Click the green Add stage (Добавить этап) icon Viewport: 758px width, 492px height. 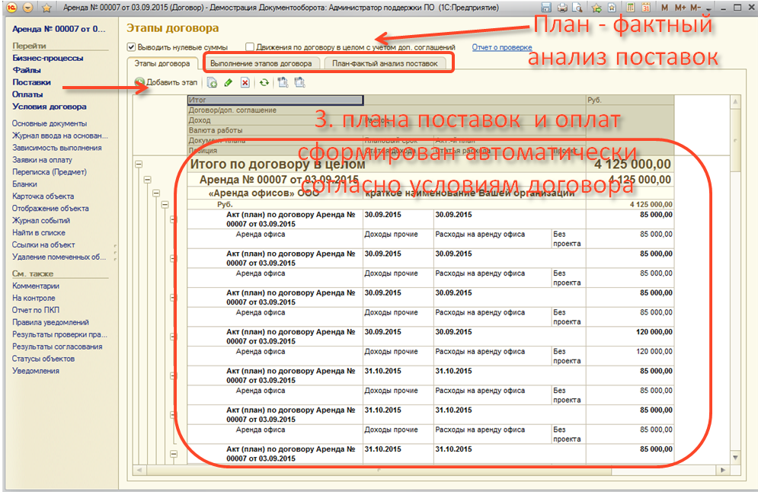tap(139, 82)
